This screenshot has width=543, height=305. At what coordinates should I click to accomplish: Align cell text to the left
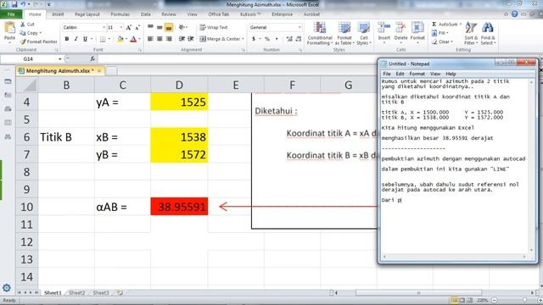[150, 39]
